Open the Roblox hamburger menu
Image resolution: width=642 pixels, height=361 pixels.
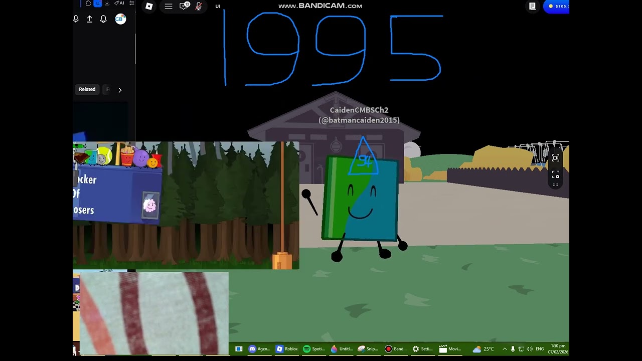(169, 6)
